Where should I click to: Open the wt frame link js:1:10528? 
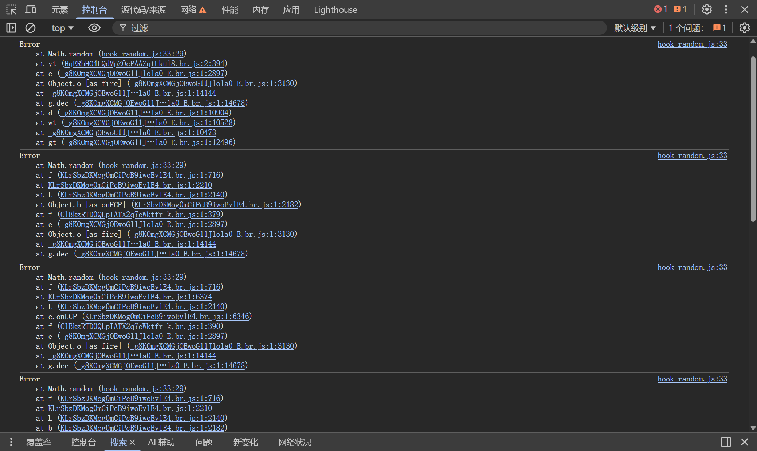click(x=149, y=123)
